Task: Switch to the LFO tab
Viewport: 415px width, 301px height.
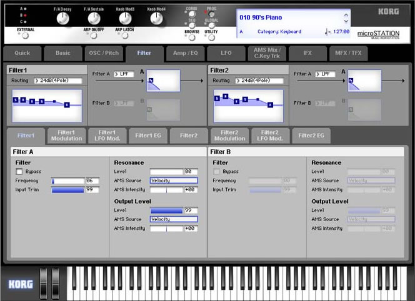Action: coord(226,53)
